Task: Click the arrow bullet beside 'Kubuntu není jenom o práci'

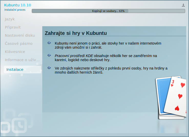Action: [x=49, y=43]
